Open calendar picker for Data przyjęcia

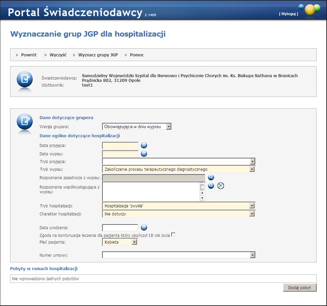(x=144, y=145)
